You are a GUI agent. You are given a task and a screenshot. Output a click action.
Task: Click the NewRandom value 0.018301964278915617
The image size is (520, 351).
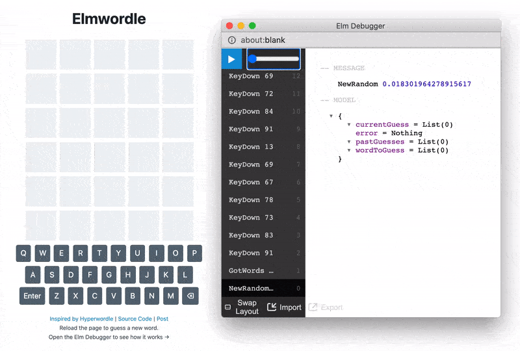tap(427, 84)
